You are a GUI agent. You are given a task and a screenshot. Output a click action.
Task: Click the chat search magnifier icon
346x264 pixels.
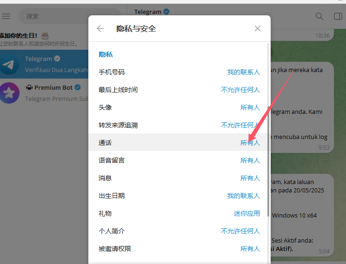319,16
